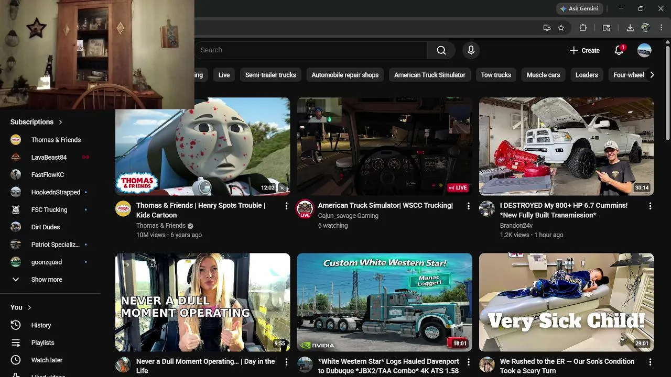Open the Chrome extensions puzzle icon
The image size is (671, 377).
pyautogui.click(x=583, y=28)
